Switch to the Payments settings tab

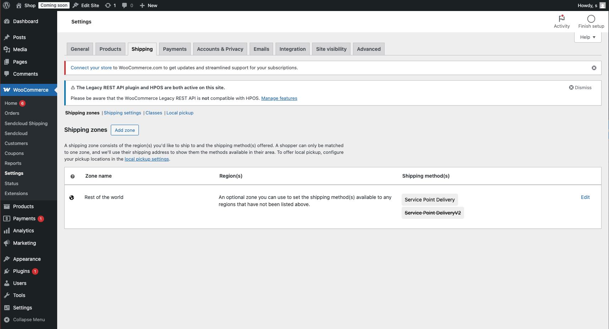click(x=175, y=49)
